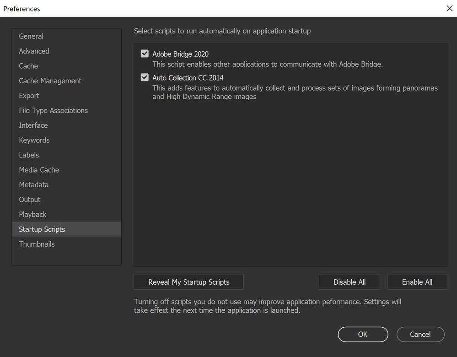The width and height of the screenshot is (457, 357).
Task: Select the 'Adobe Bridge 2020' script title
Action: (x=180, y=54)
